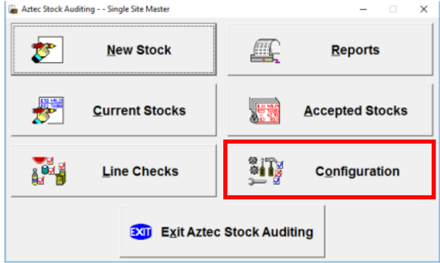Go to the Accepted Stocks label
Viewport: 440px width, 263px height.
click(x=355, y=110)
